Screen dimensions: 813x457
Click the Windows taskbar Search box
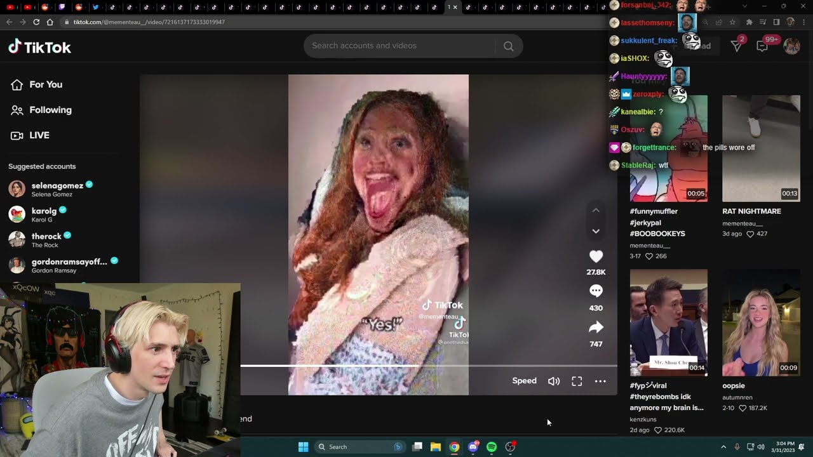(x=361, y=447)
